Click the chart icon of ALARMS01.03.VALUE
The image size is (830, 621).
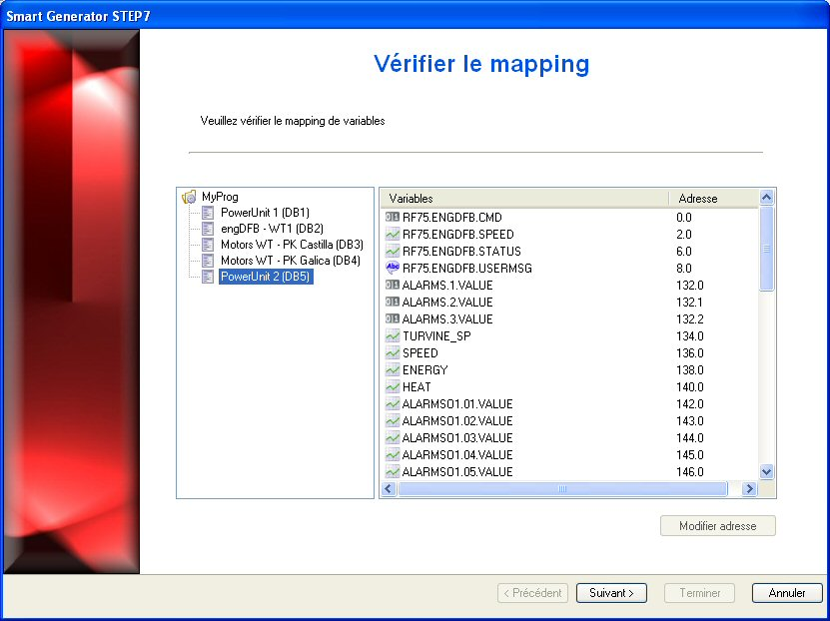click(x=393, y=437)
